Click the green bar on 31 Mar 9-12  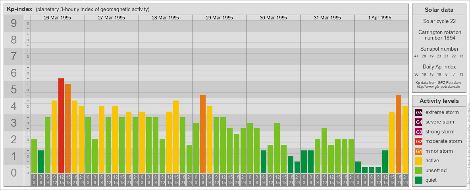[x=324, y=150]
